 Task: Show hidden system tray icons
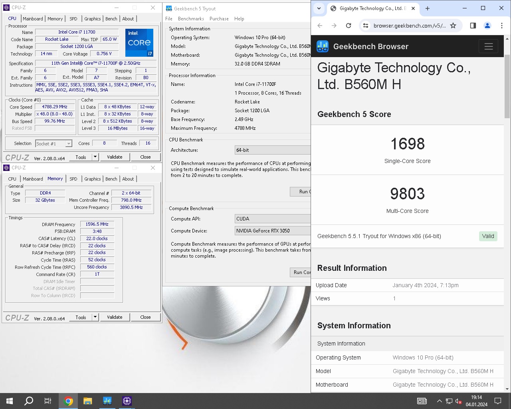(439, 401)
